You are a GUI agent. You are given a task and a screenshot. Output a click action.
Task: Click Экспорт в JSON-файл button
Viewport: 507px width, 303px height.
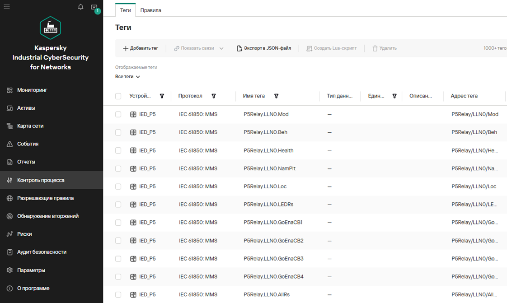pyautogui.click(x=264, y=48)
